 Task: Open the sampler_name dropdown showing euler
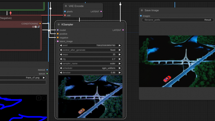(90, 64)
